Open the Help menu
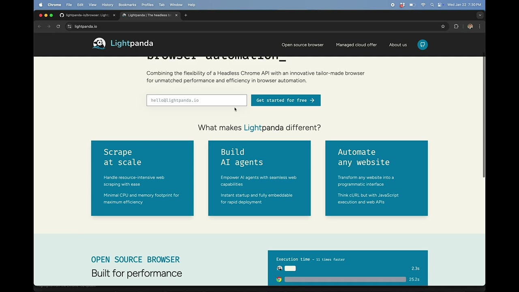This screenshot has height=292, width=519. (x=191, y=5)
